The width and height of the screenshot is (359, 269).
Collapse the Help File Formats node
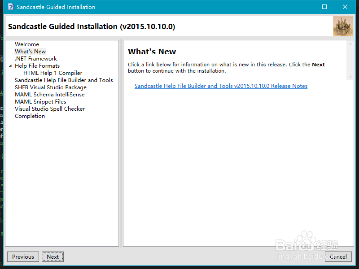[x=10, y=66]
